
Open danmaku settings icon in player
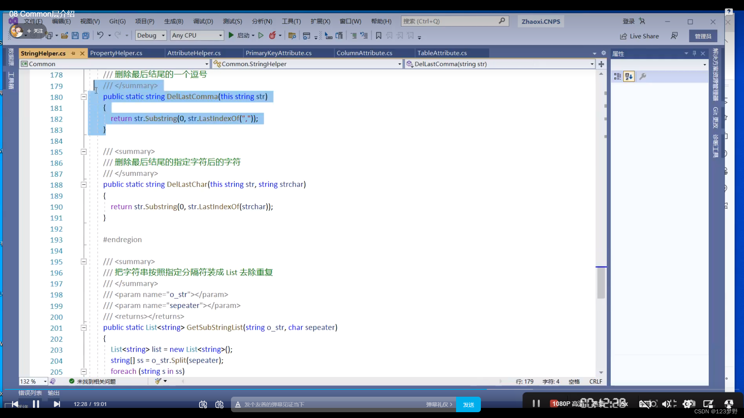[220, 404]
